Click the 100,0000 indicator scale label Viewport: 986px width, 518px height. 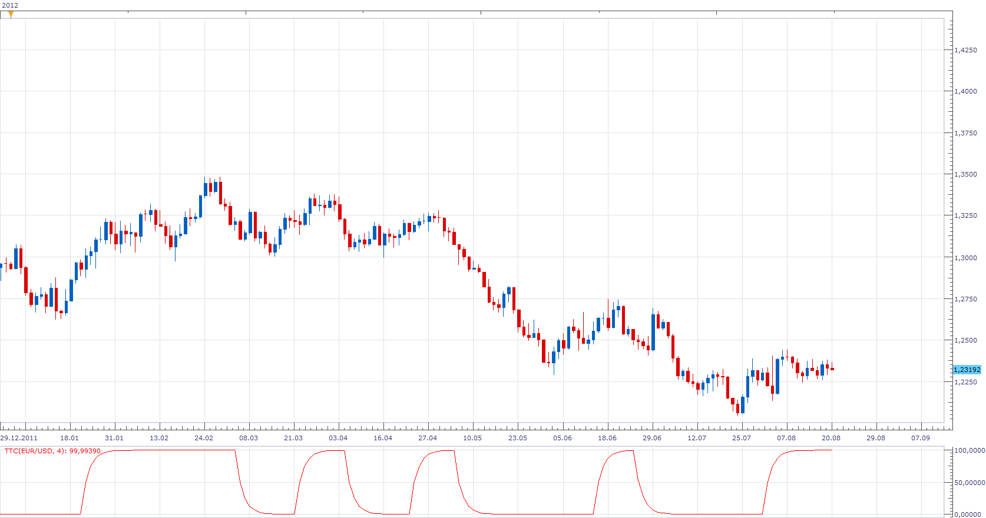click(969, 450)
